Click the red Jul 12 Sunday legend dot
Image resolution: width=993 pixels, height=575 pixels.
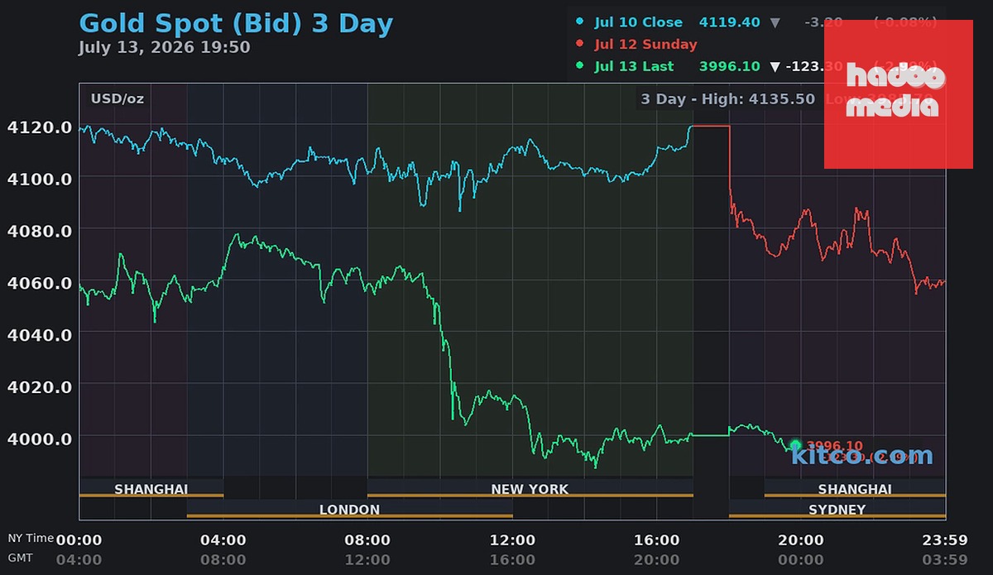point(579,45)
